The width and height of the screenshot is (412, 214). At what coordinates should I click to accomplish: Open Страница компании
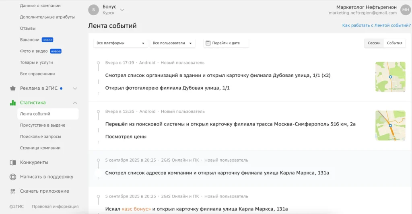point(40,148)
